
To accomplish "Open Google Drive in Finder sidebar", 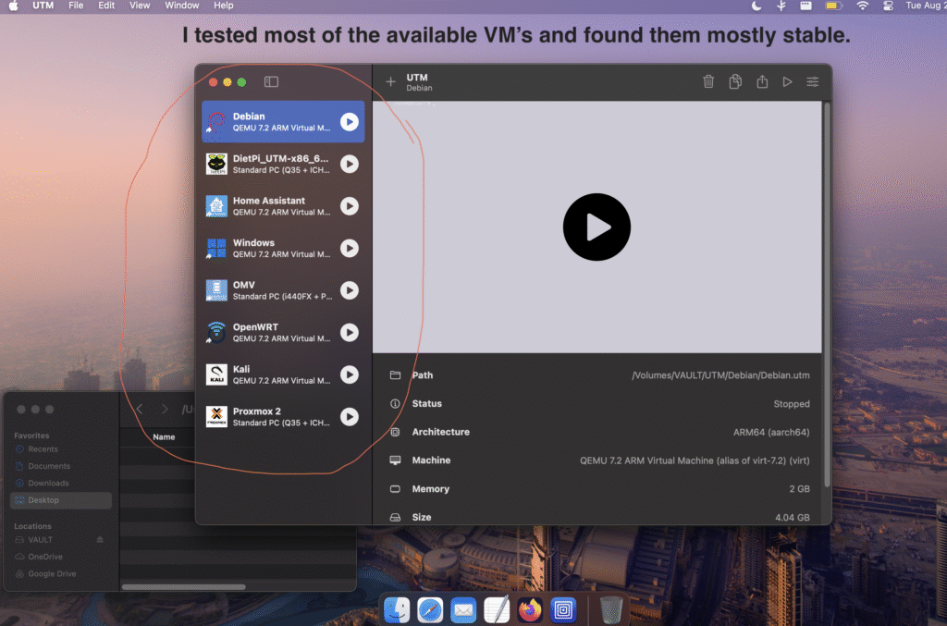I will tap(52, 573).
